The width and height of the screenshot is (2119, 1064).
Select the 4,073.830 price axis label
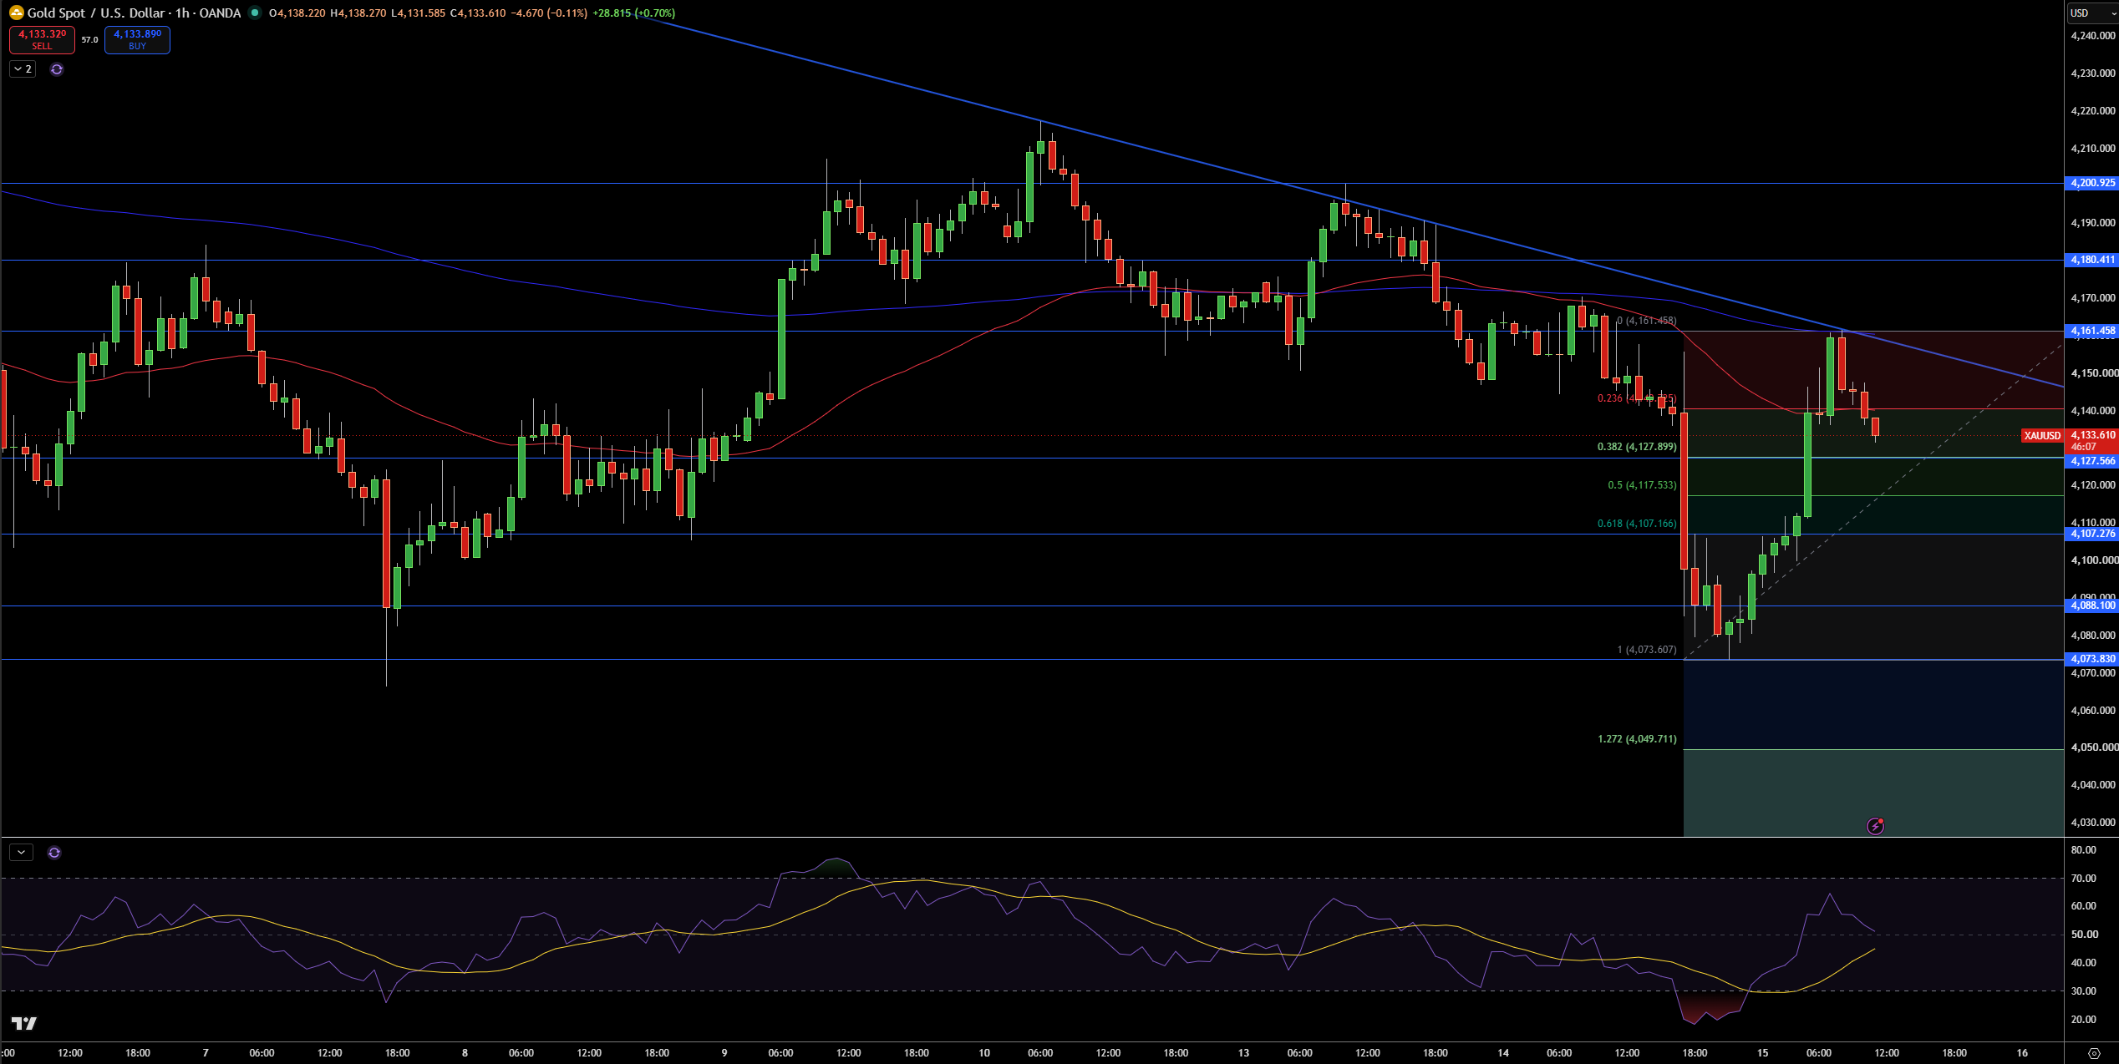tap(2092, 659)
